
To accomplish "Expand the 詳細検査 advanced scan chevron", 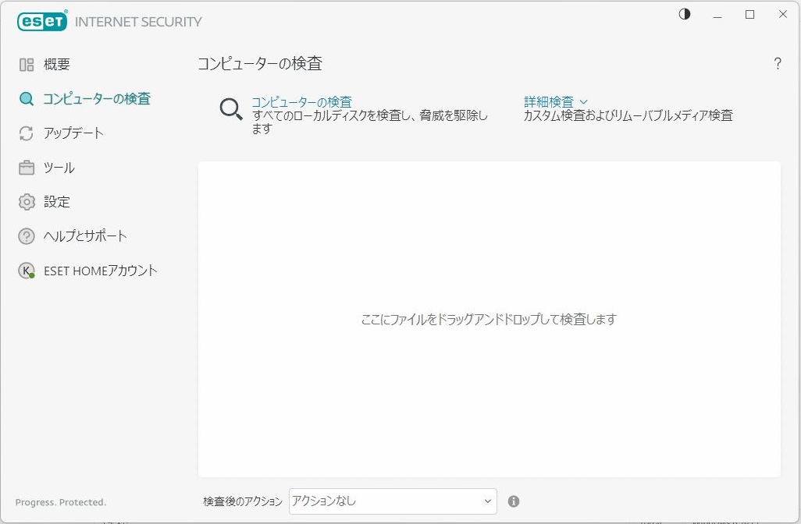I will pos(583,102).
